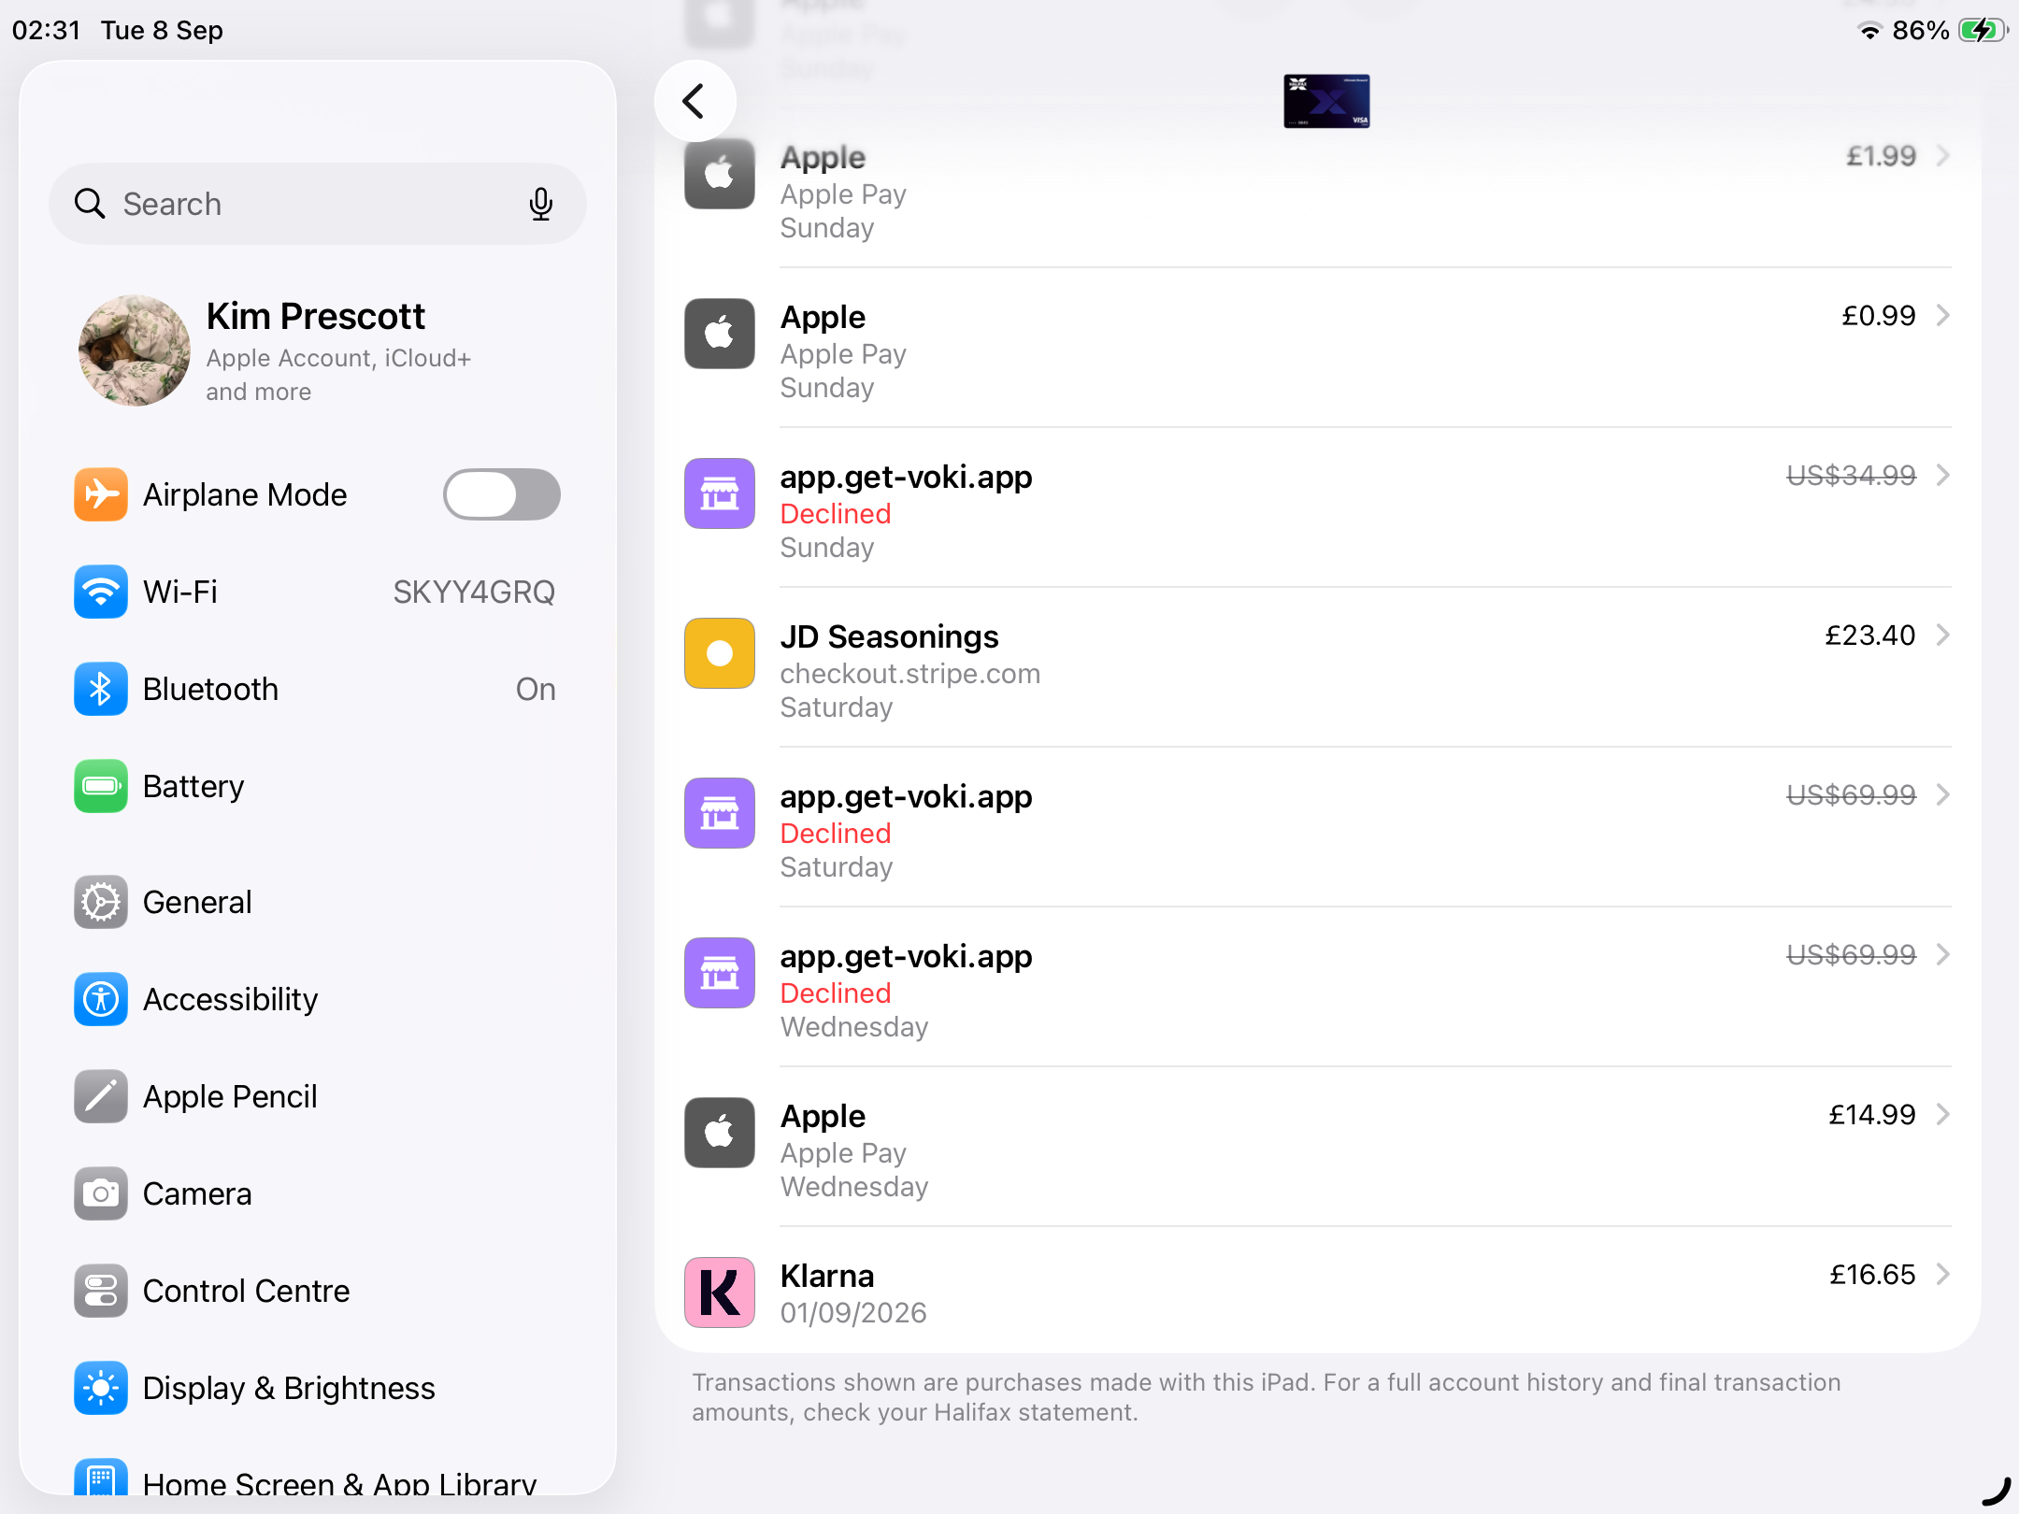Open details chevron for £14.99 Apple payment

[1943, 1115]
